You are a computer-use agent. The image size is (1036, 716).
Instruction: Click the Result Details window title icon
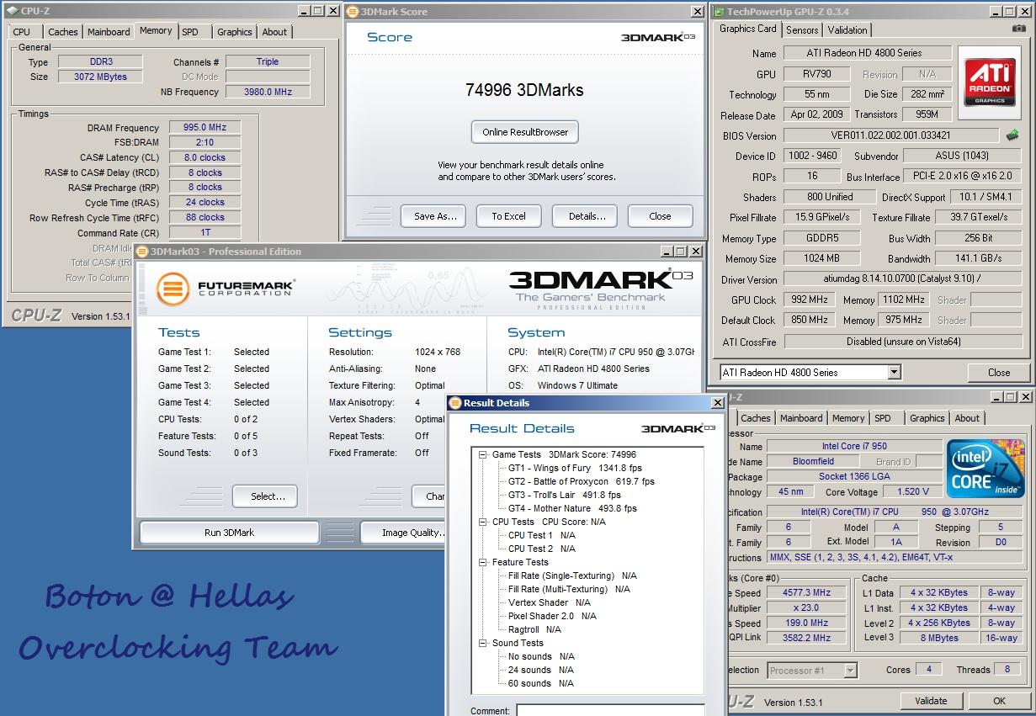(455, 403)
